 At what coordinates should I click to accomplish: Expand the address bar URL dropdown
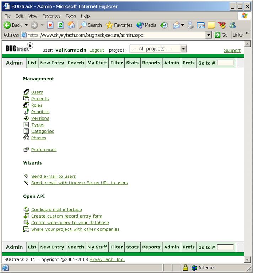209,35
